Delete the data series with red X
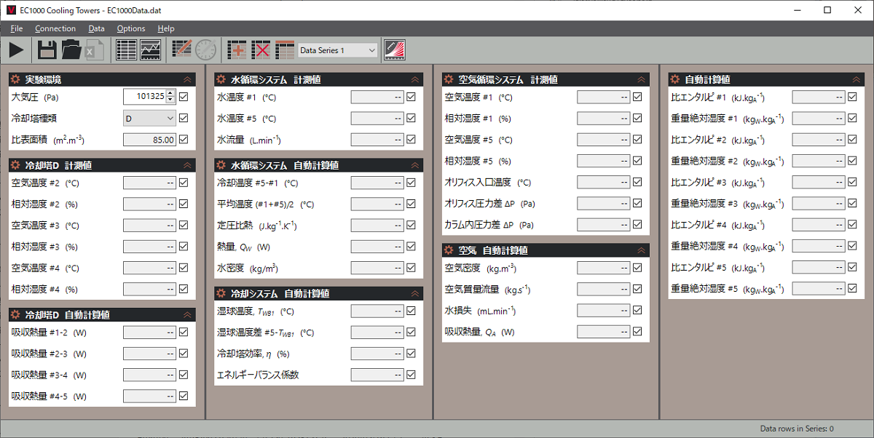 coord(261,50)
